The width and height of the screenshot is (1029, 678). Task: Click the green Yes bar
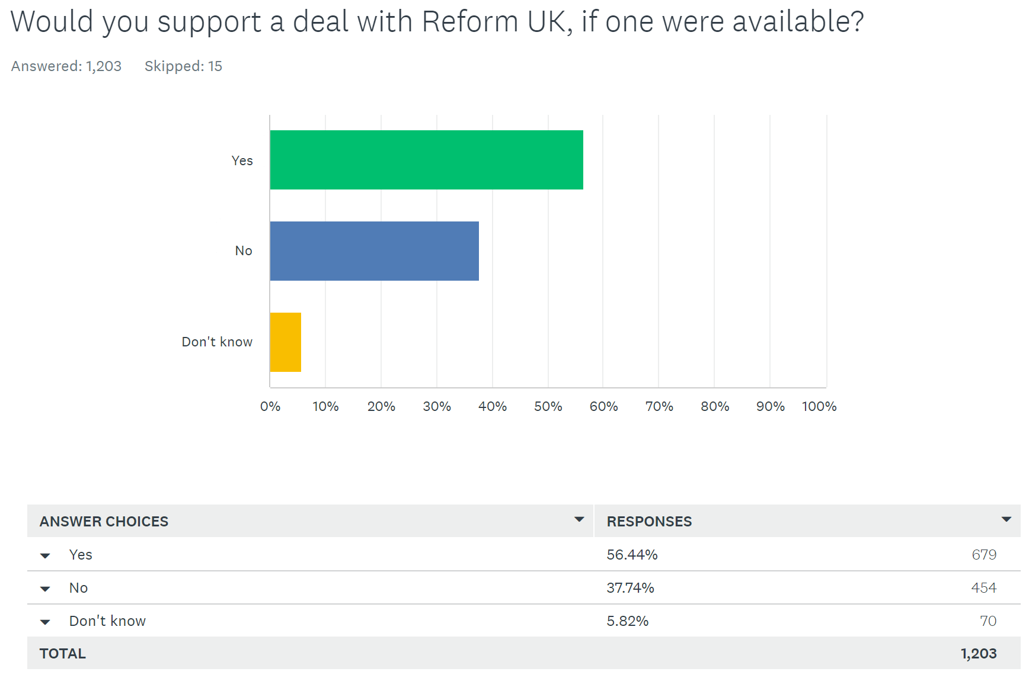[426, 160]
